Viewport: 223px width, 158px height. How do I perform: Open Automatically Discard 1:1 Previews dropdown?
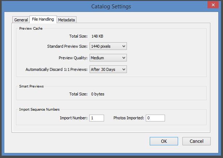[108, 69]
